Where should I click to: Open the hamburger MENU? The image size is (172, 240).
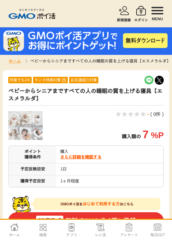[157, 14]
